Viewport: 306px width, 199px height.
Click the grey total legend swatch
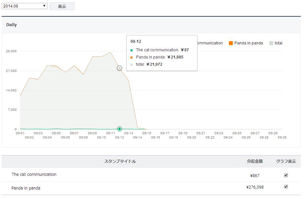coord(271,43)
